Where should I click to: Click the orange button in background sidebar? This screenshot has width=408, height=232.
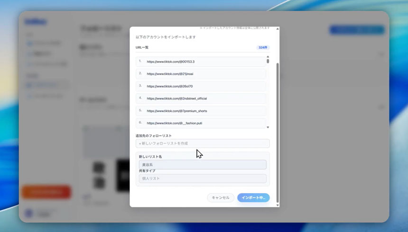point(46,192)
